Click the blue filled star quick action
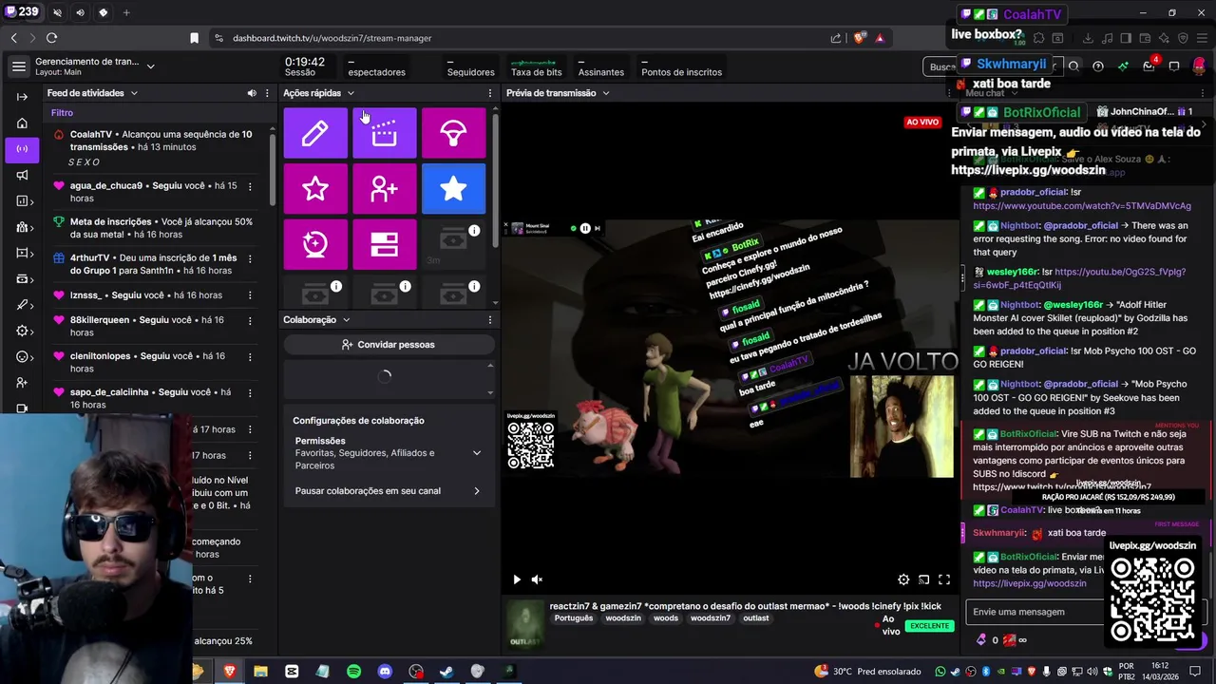Screen dimensions: 1216x684 [x=453, y=188]
